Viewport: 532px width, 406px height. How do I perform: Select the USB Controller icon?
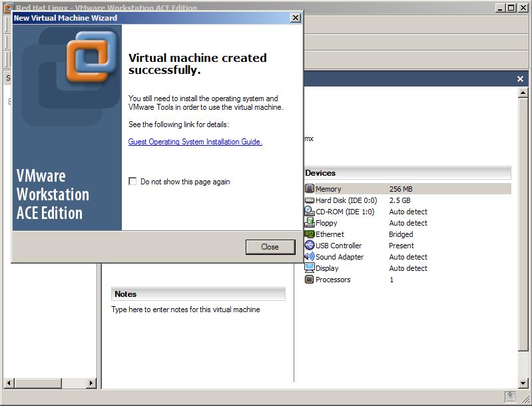tap(310, 246)
